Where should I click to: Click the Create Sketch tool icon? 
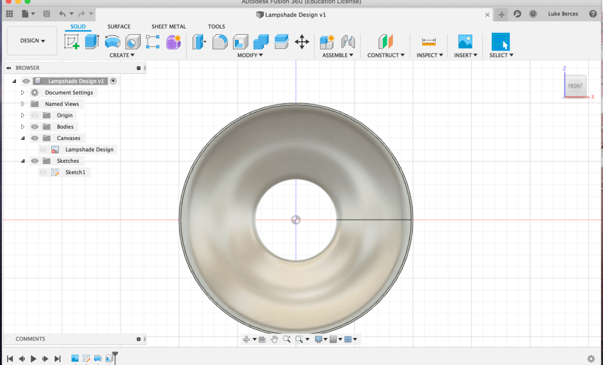(x=72, y=42)
